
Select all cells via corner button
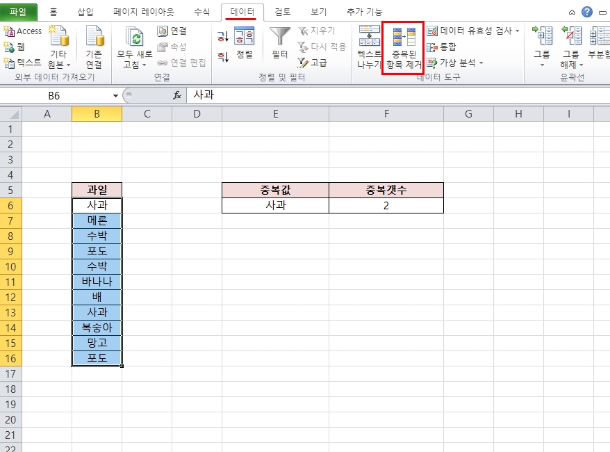click(x=11, y=114)
